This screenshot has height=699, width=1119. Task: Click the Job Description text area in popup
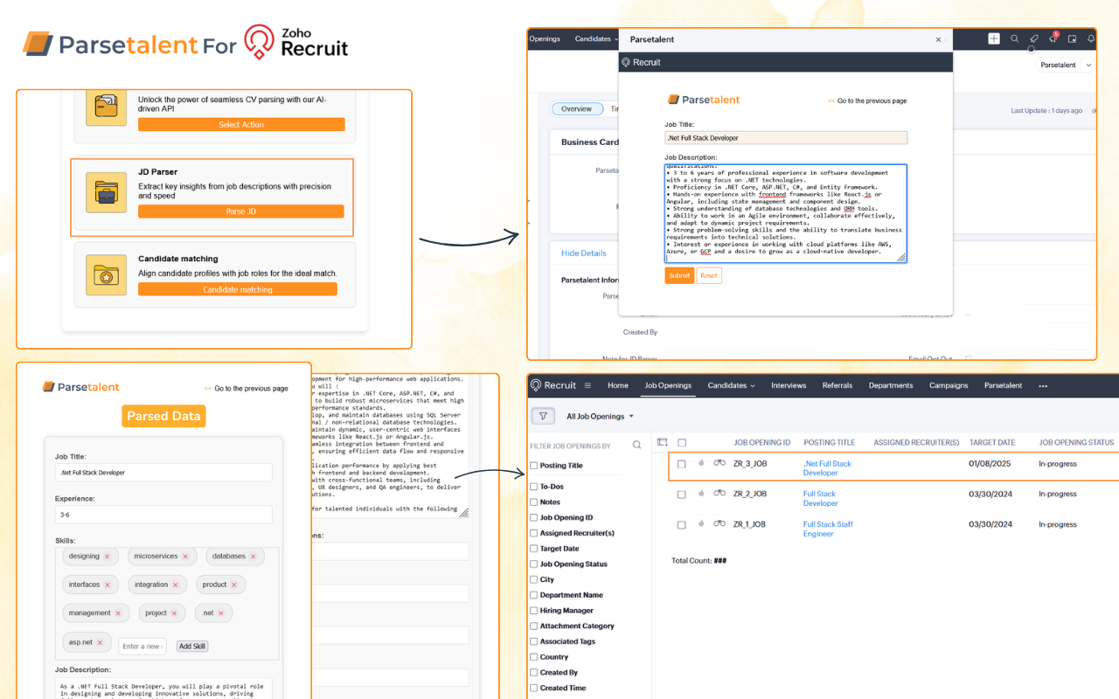coord(786,213)
